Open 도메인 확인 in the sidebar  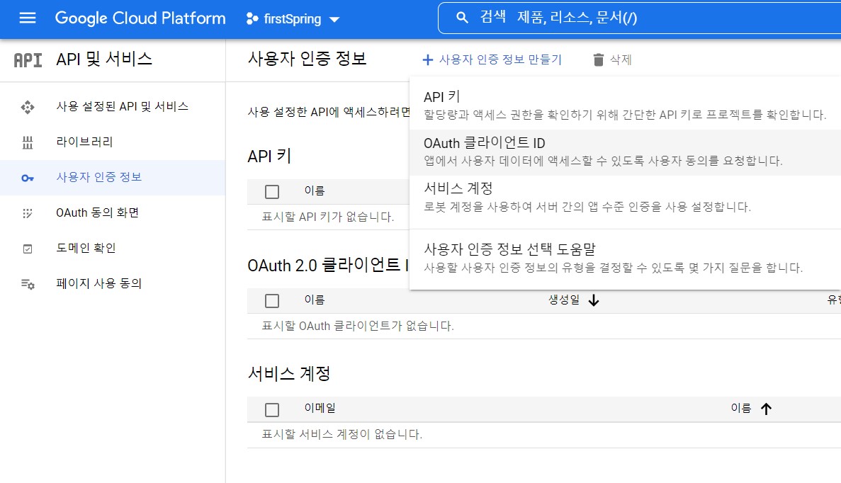(113, 248)
